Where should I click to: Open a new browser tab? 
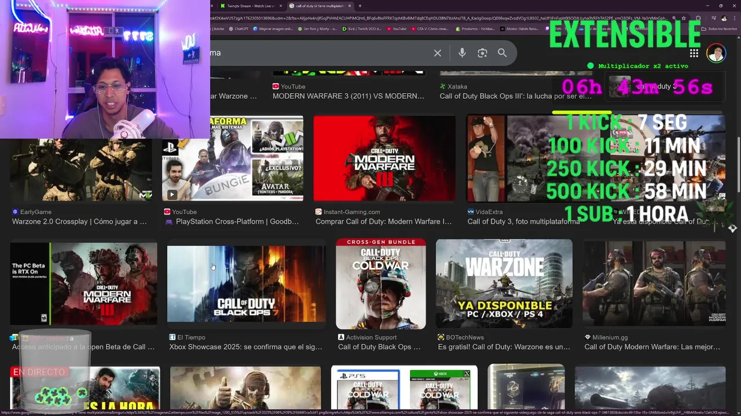coord(360,6)
